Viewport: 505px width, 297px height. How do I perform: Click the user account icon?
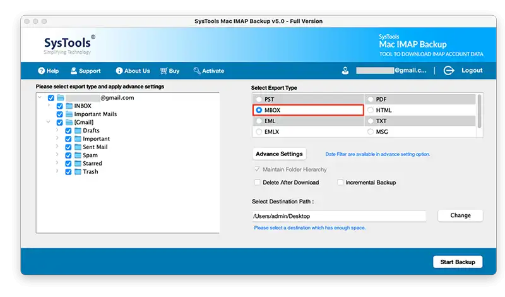[345, 70]
